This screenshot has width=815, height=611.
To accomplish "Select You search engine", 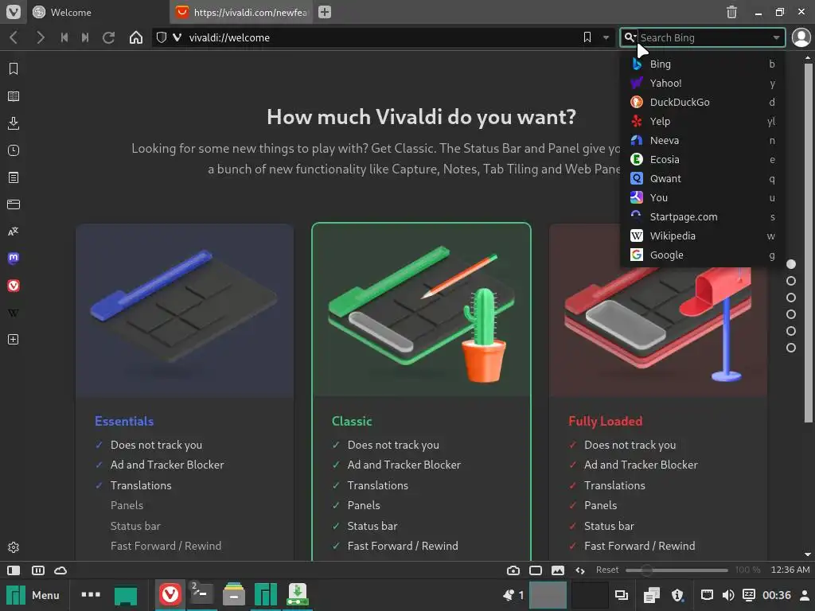I will 703,197.
